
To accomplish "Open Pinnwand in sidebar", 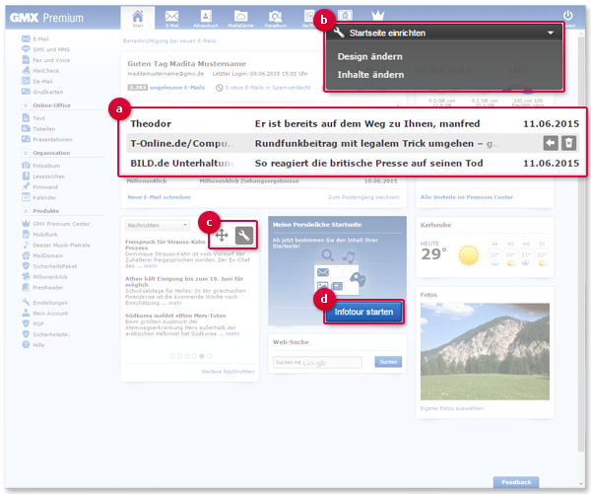I will point(39,186).
